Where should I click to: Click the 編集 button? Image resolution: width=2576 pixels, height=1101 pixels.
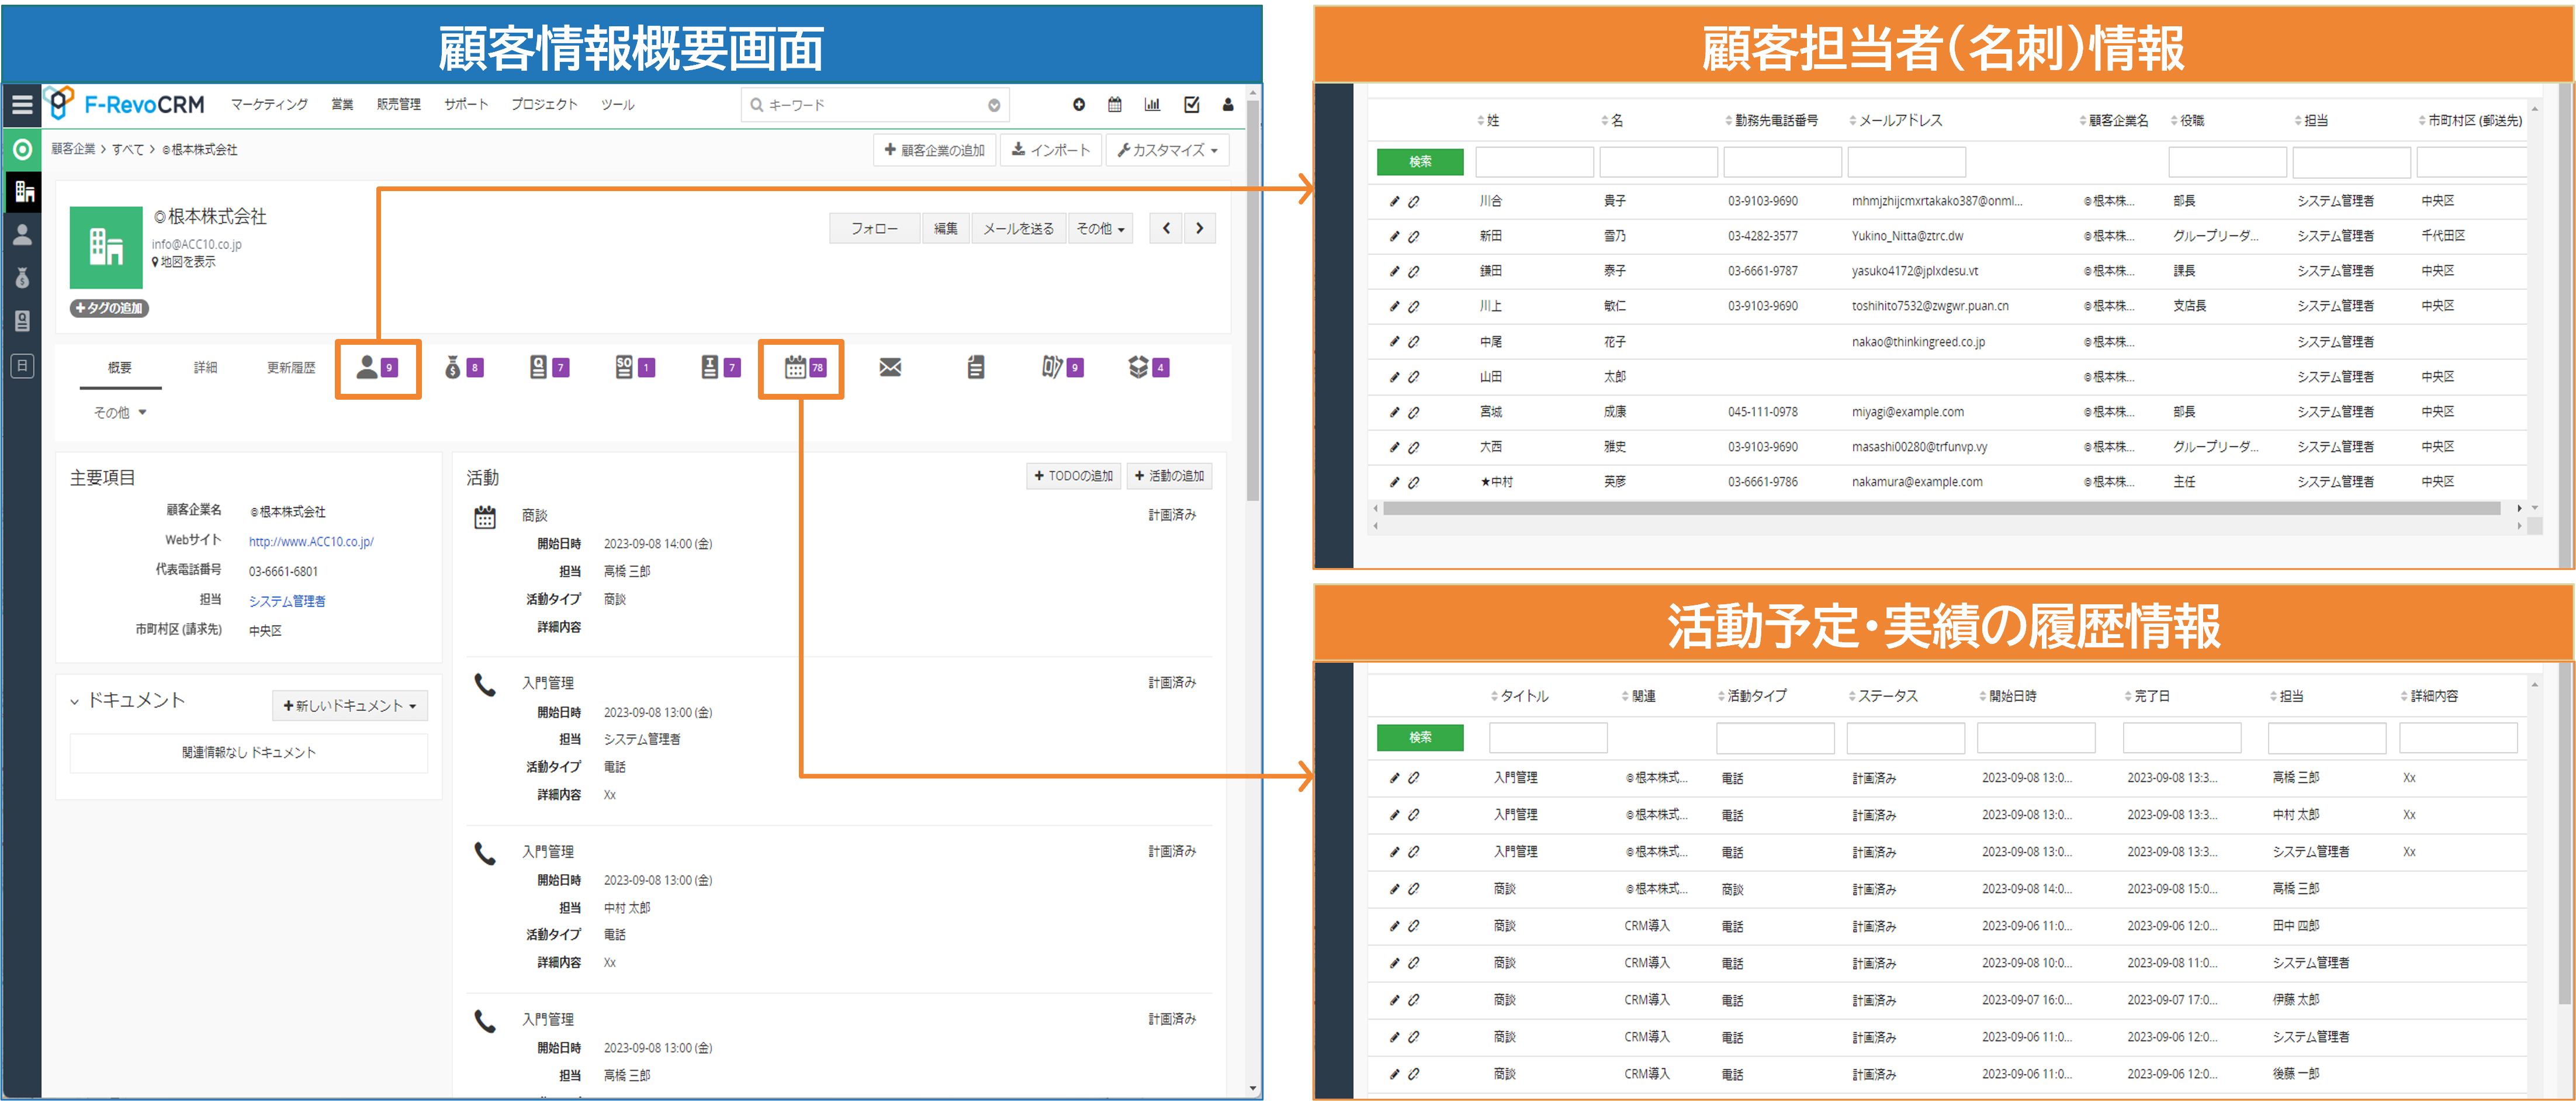pyautogui.click(x=946, y=229)
